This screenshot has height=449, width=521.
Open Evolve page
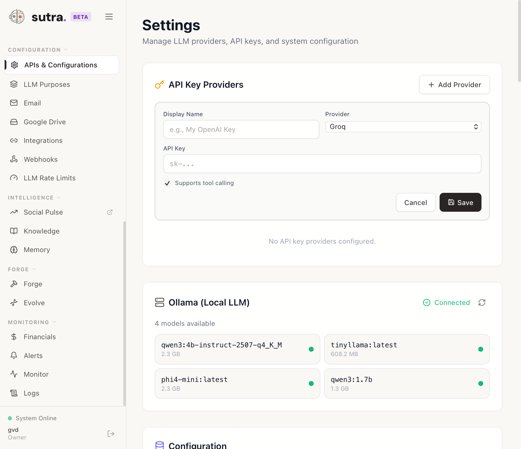pos(62,303)
